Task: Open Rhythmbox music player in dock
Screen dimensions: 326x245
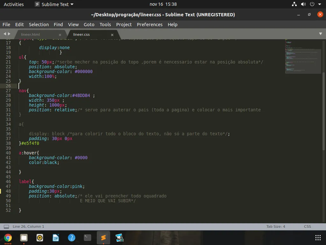Action: (40, 238)
